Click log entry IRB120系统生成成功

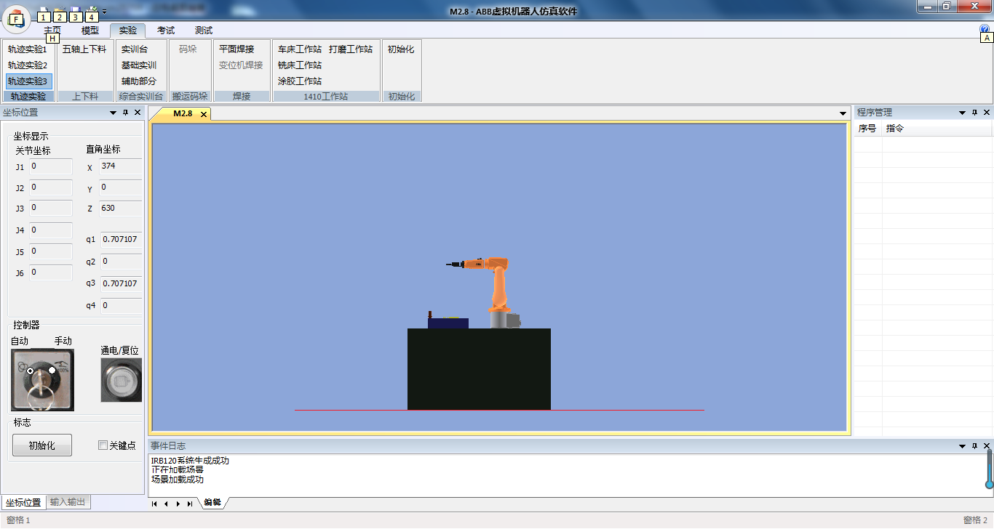190,461
